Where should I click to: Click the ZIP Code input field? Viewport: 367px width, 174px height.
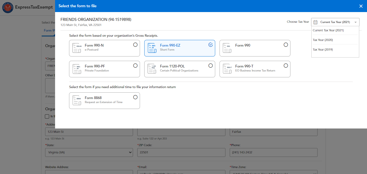(181, 152)
